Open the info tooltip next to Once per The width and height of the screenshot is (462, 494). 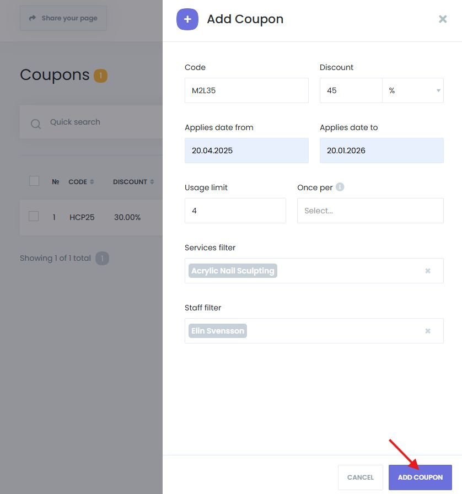click(x=340, y=186)
